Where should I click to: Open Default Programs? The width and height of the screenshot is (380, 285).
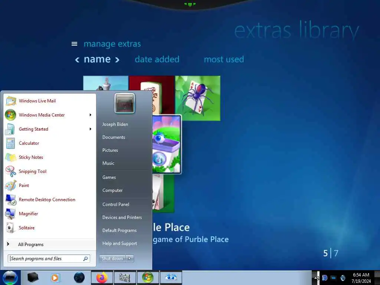pyautogui.click(x=119, y=230)
